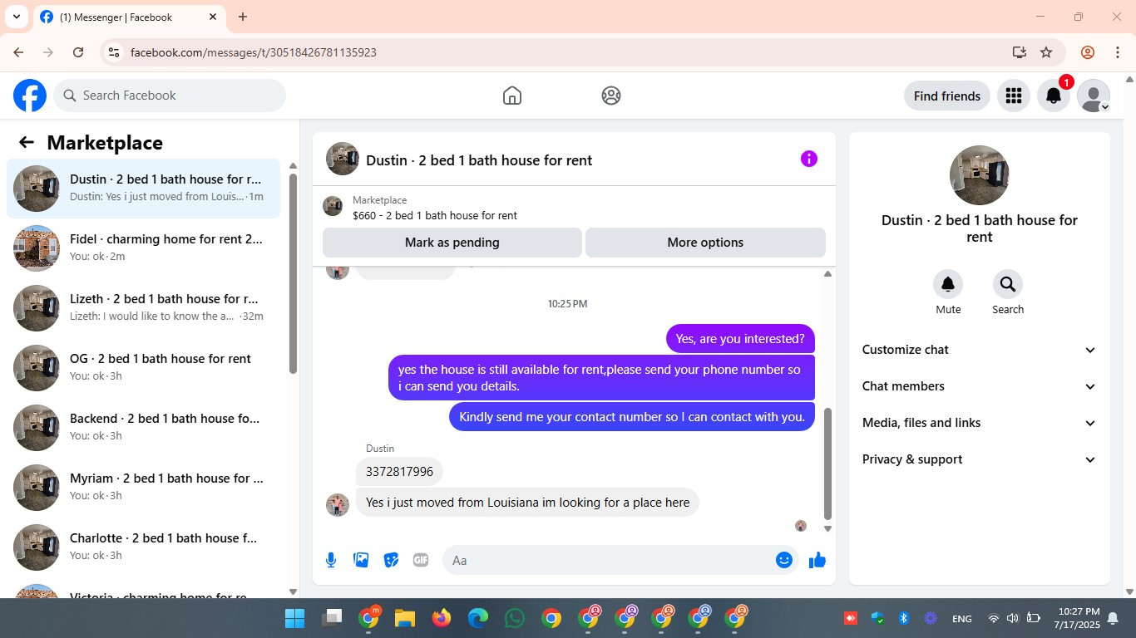Open the Myriam conversation
This screenshot has height=638, width=1136.
point(143,488)
